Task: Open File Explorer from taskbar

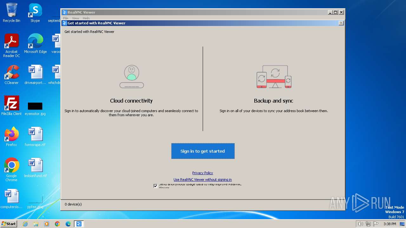Action: point(36,224)
